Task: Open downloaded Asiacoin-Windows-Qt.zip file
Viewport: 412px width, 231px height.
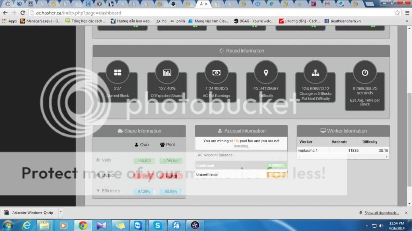Action: (x=29, y=213)
